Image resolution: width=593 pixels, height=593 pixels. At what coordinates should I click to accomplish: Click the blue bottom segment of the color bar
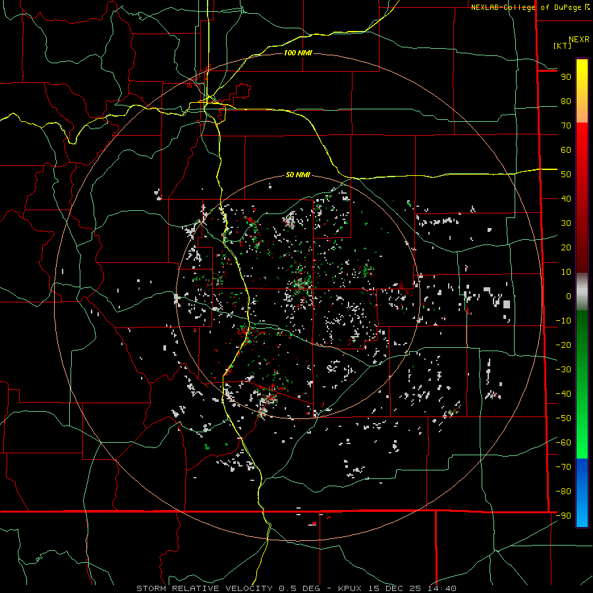click(582, 492)
